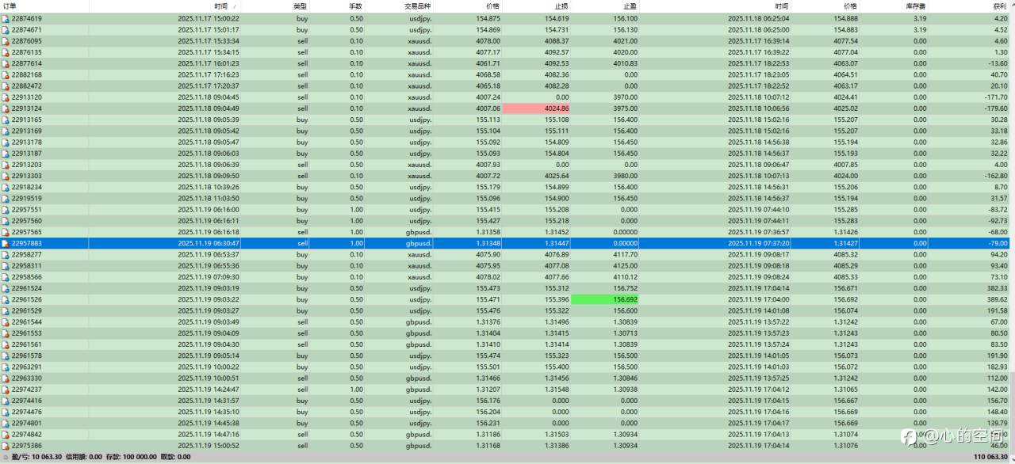Image resolution: width=1015 pixels, height=464 pixels.
Task: Select the order icon next to 22876095
Action: coord(6,41)
